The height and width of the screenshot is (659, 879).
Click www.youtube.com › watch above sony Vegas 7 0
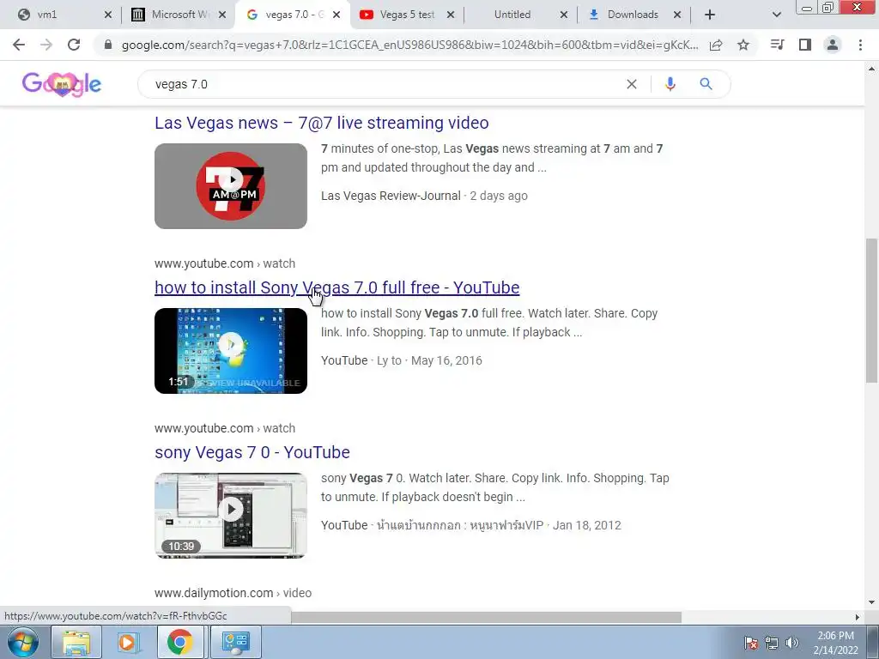[x=225, y=428]
